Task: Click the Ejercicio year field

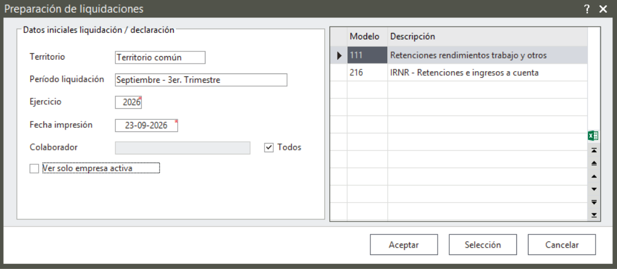Action: pyautogui.click(x=128, y=102)
